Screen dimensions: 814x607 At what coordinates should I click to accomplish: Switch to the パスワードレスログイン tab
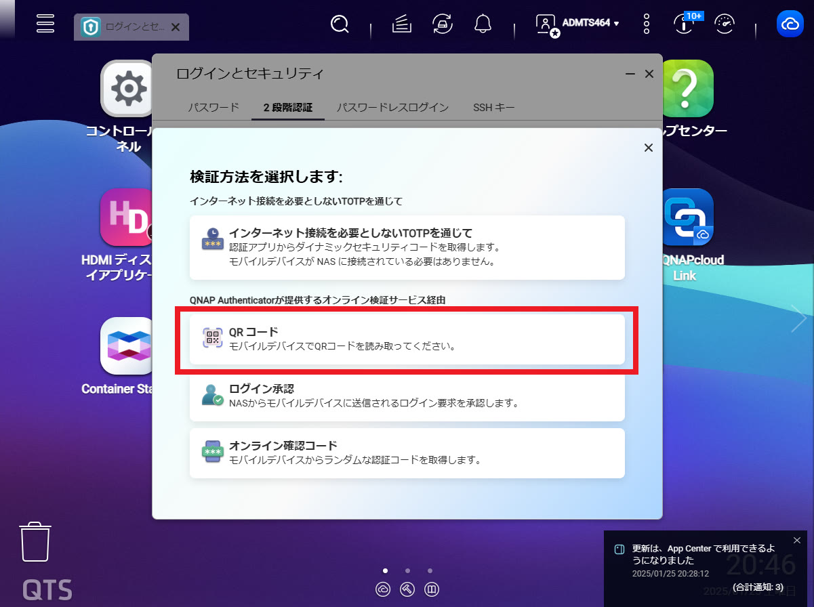pos(392,107)
